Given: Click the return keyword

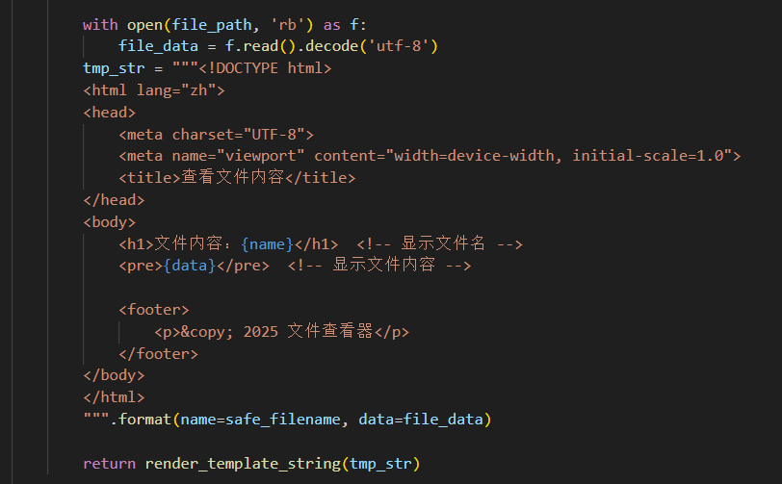Looking at the screenshot, I should [110, 464].
